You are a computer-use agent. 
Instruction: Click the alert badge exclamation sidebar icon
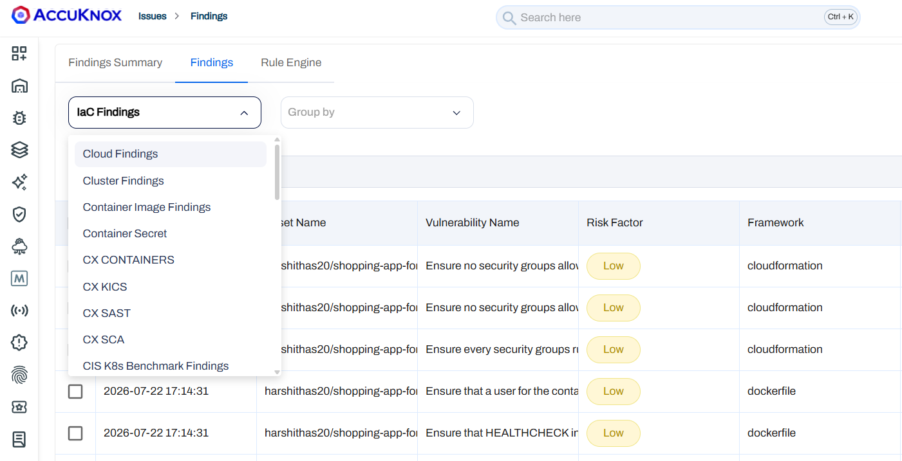tap(19, 343)
